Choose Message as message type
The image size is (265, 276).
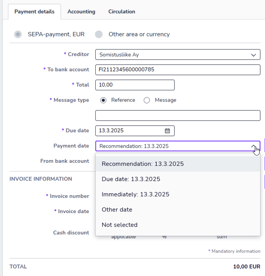(x=147, y=100)
